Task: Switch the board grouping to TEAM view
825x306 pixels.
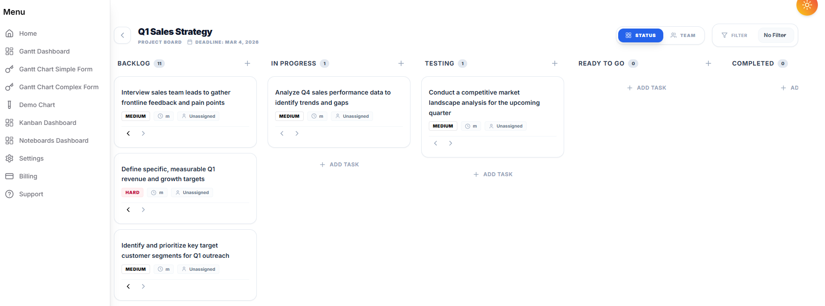Action: (683, 35)
